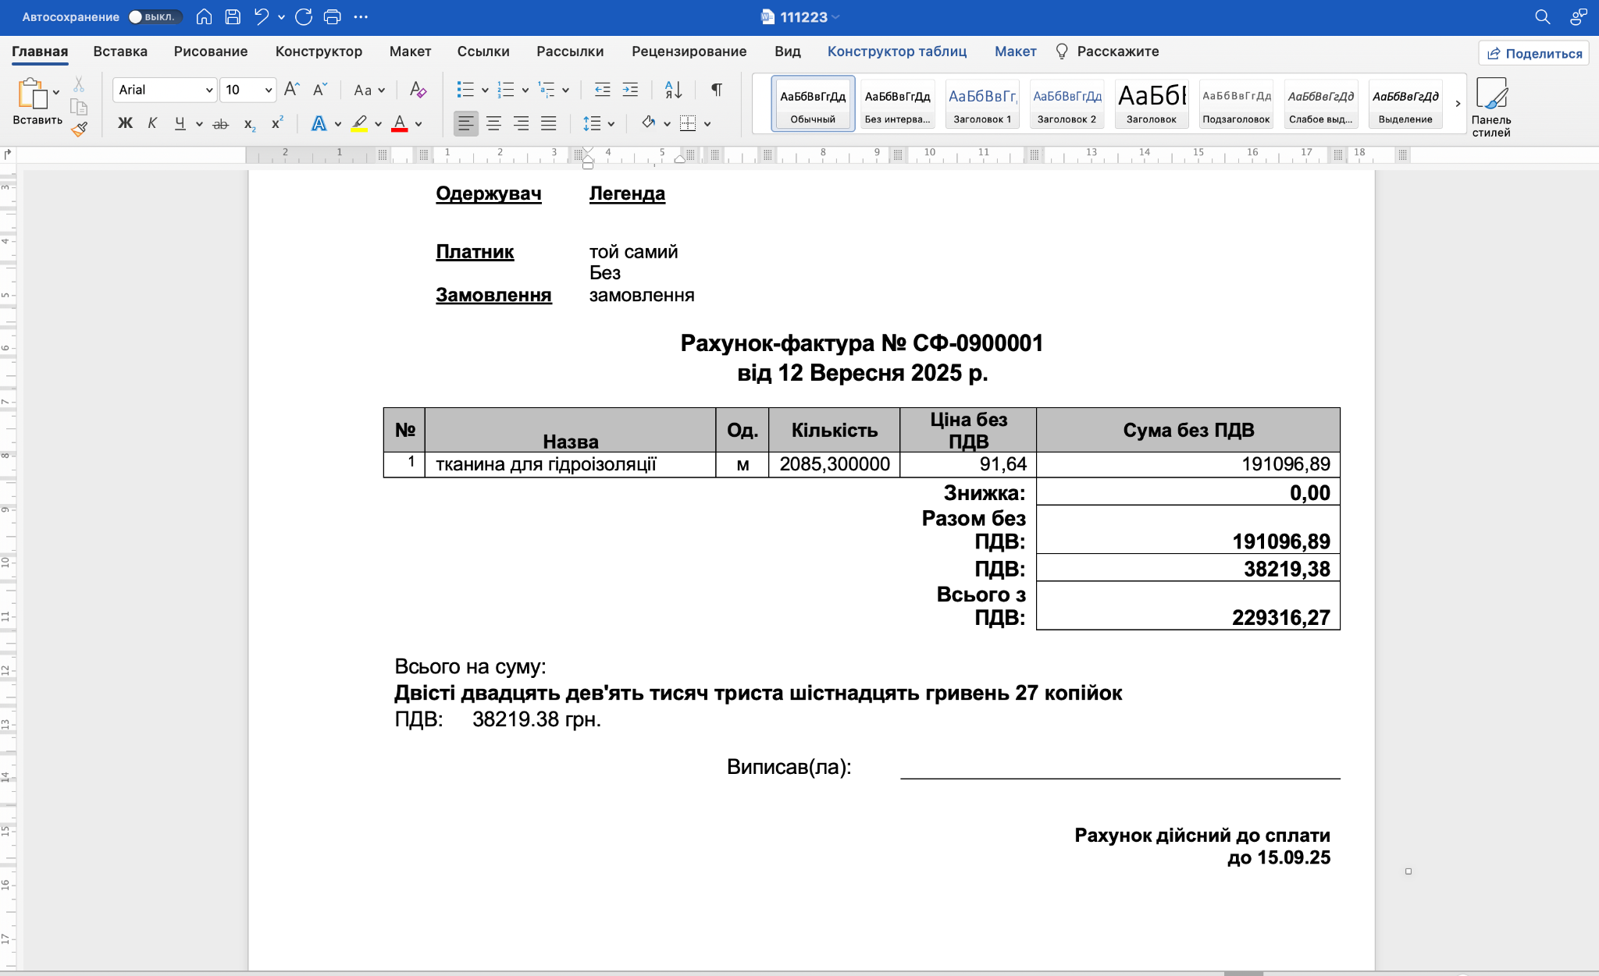This screenshot has height=976, width=1599.
Task: Toggle left text alignment
Action: [465, 123]
